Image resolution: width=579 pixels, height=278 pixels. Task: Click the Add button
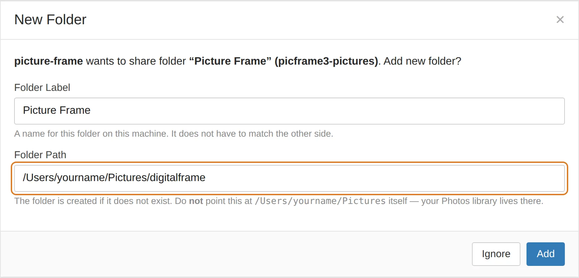(545, 254)
